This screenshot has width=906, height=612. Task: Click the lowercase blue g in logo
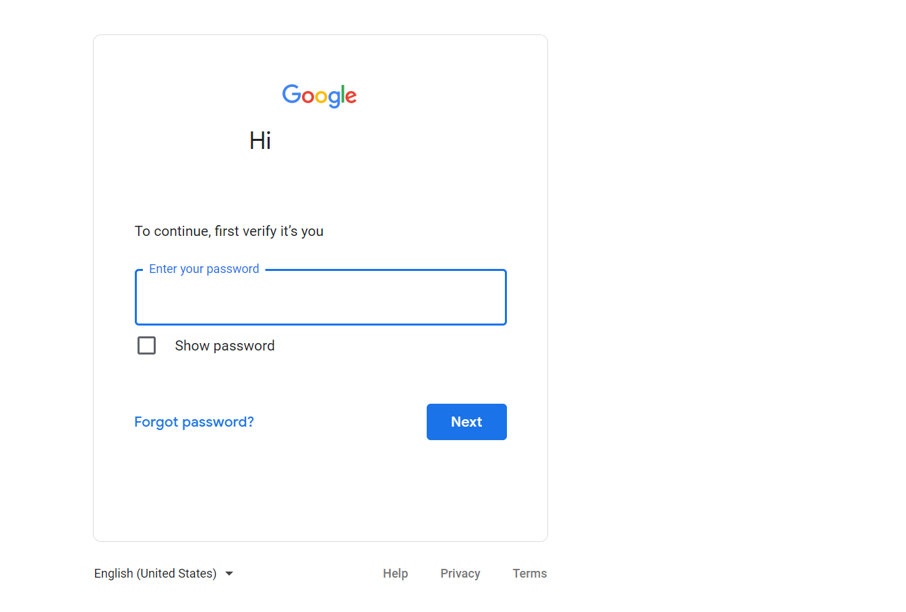[x=334, y=100]
